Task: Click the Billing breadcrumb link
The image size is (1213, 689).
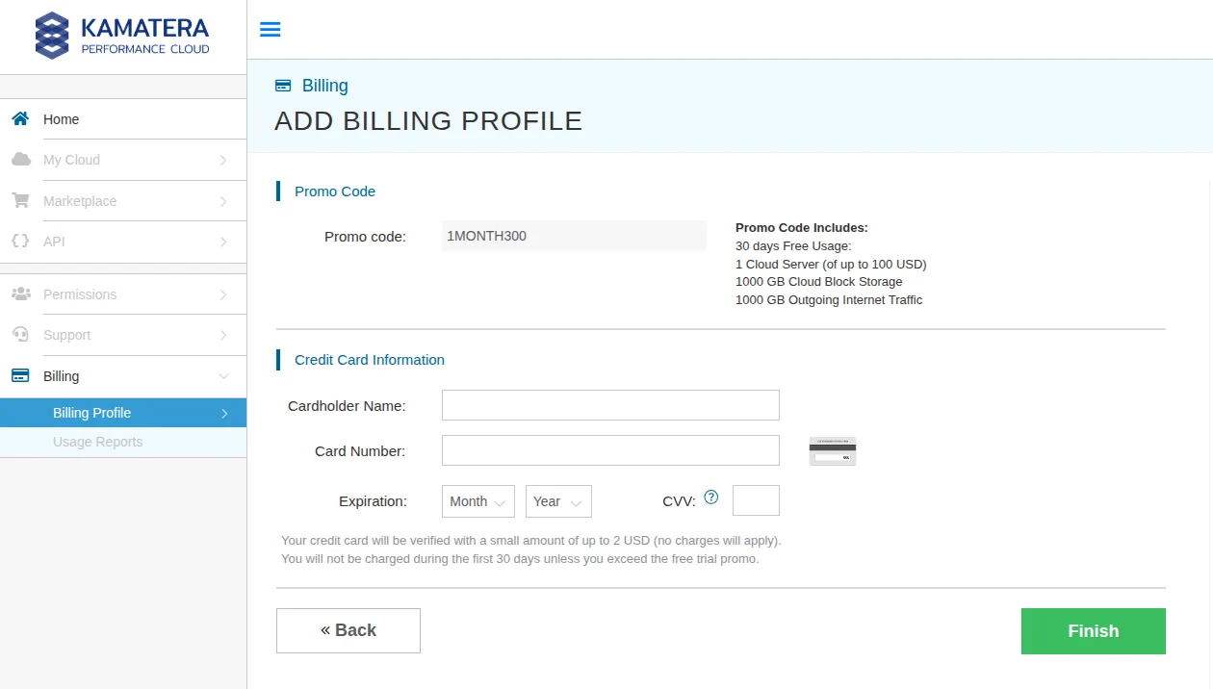Action: click(x=325, y=86)
